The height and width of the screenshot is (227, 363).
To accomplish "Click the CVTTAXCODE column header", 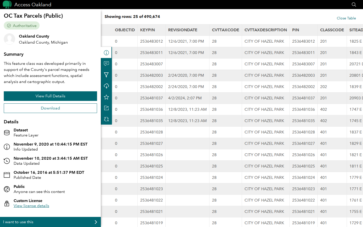I will pos(226,30).
